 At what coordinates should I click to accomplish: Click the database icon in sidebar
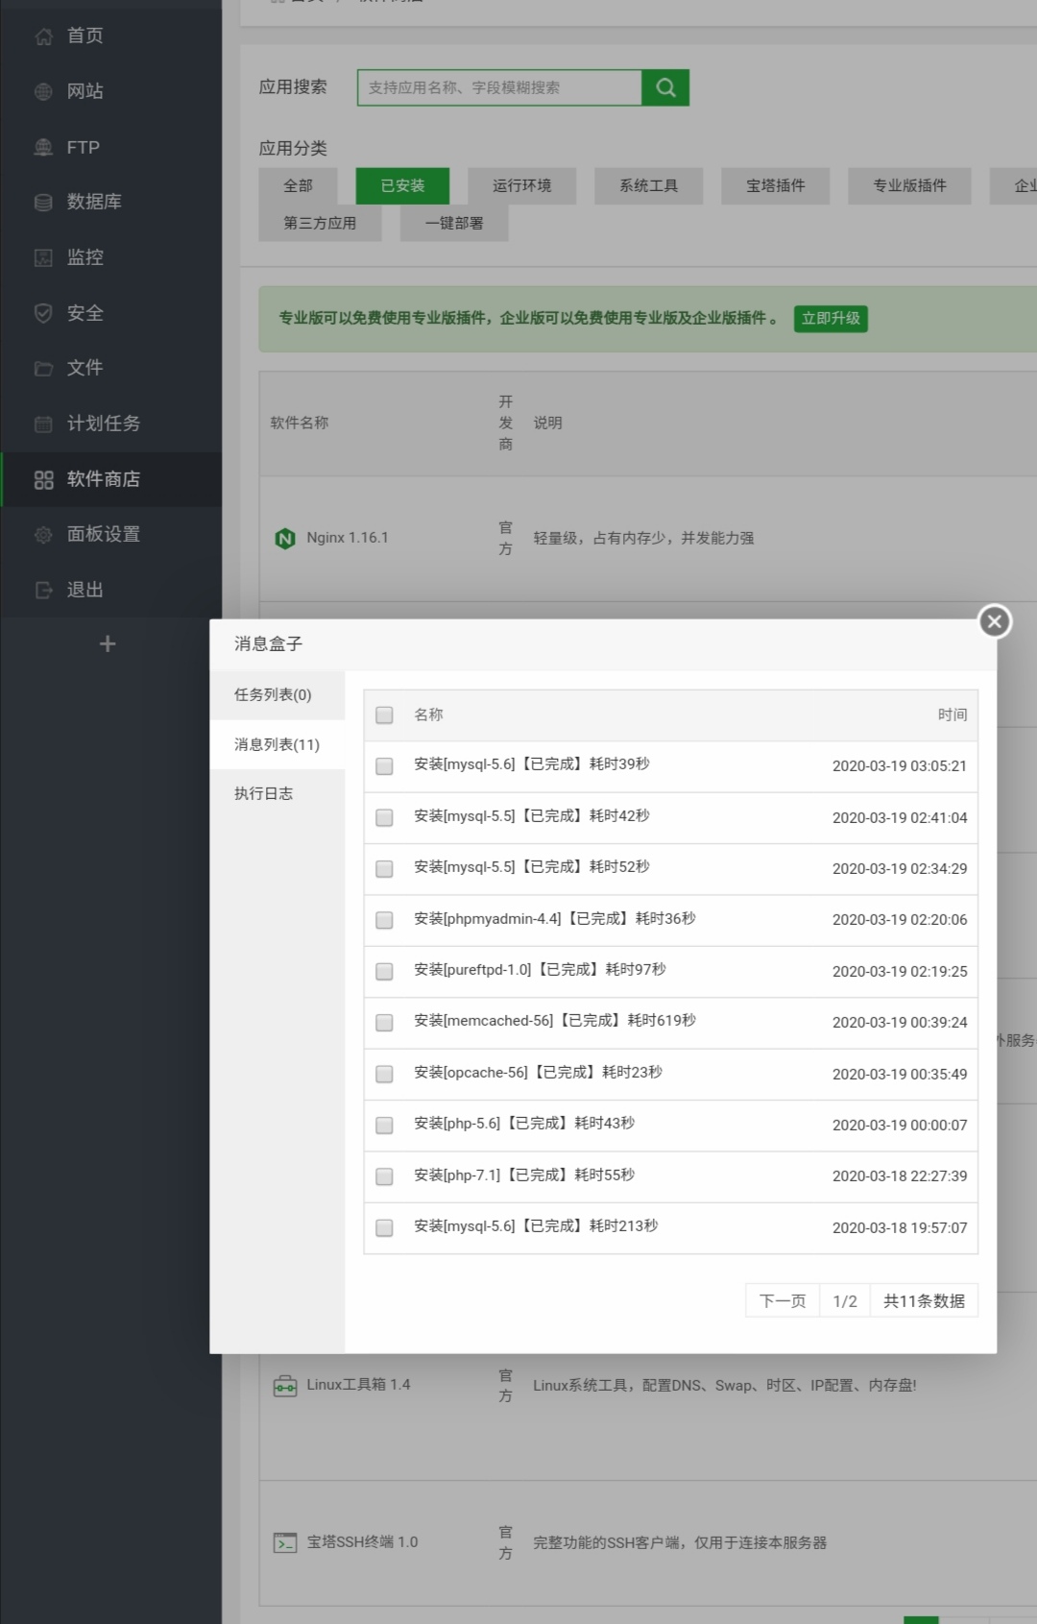[x=43, y=202]
